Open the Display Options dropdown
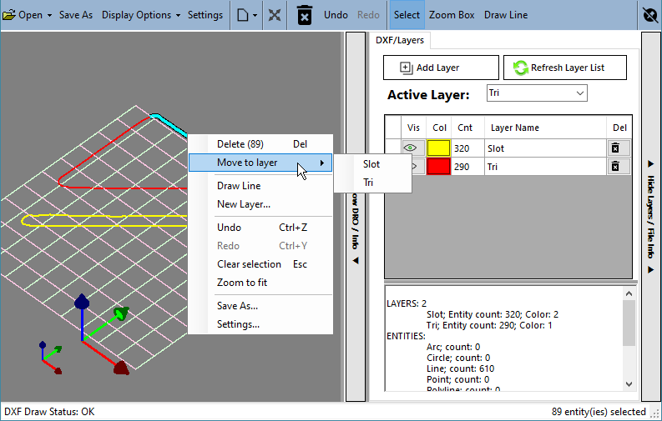 141,15
